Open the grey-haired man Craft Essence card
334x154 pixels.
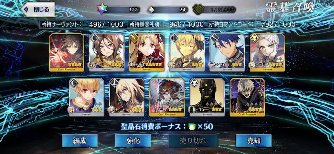(x=247, y=97)
